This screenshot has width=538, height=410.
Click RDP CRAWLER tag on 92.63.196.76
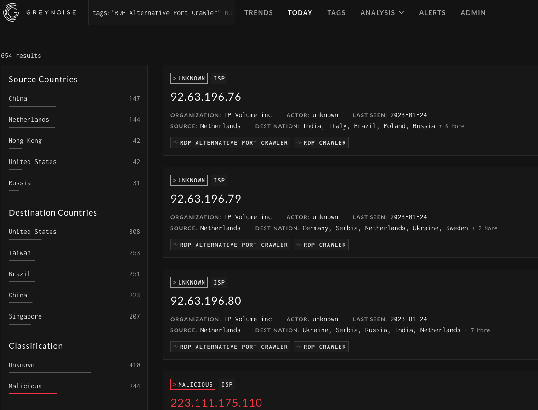(x=321, y=142)
